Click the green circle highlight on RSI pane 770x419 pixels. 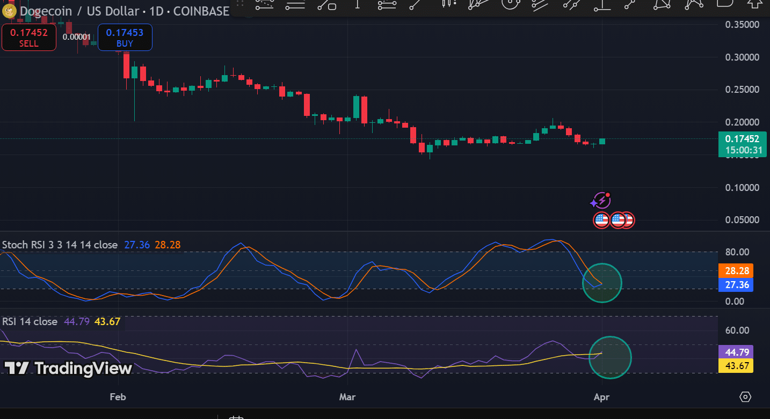[x=610, y=357]
